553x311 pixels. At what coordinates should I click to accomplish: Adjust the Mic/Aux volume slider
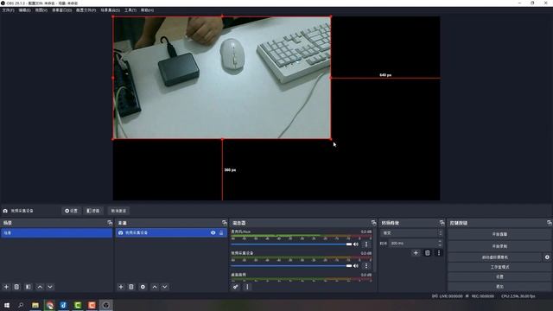(x=291, y=244)
